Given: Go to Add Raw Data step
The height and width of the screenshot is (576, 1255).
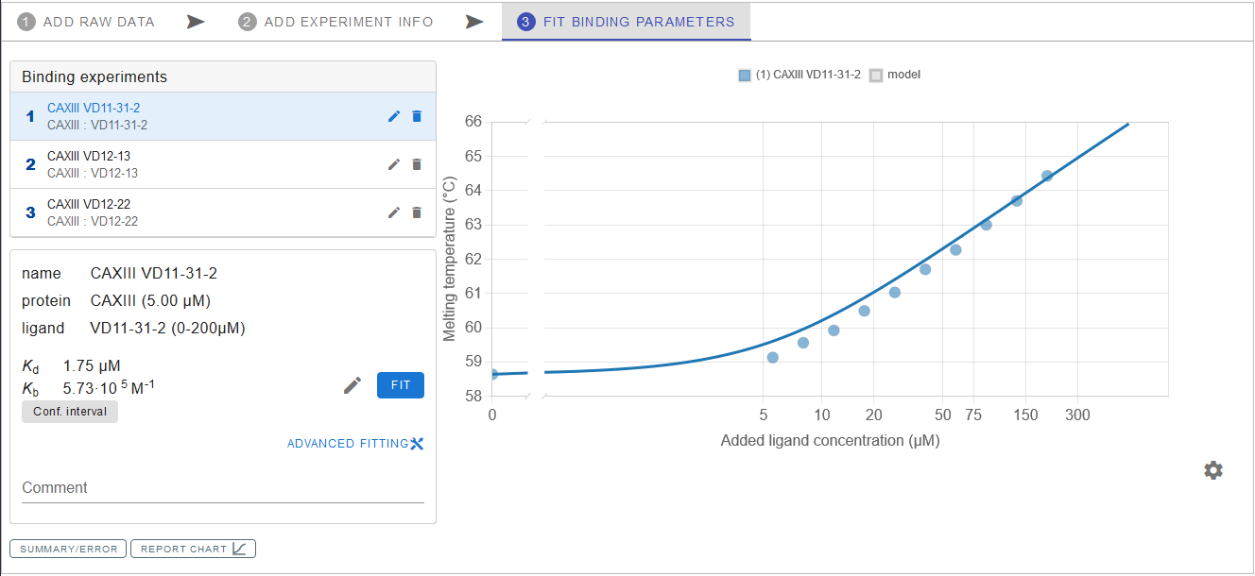Looking at the screenshot, I should (87, 22).
